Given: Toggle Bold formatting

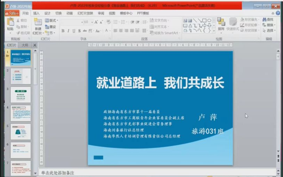Looking at the screenshot, I should [63, 31].
